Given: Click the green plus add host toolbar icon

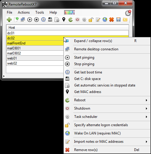Looking at the screenshot, I should click(9, 20).
